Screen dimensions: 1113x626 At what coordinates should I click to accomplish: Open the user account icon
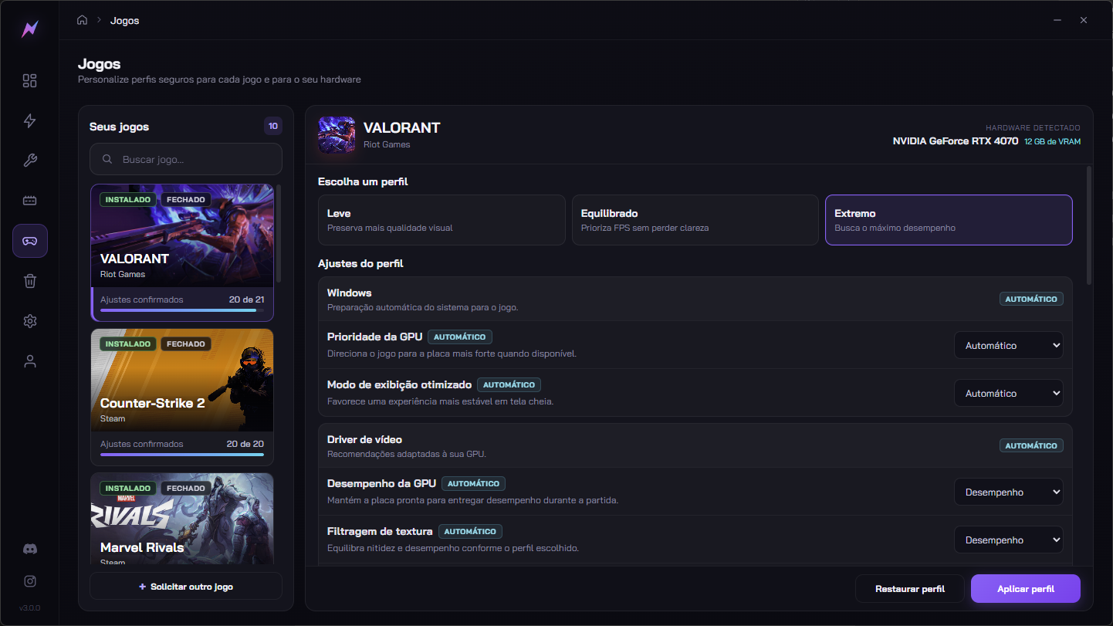[x=30, y=361]
